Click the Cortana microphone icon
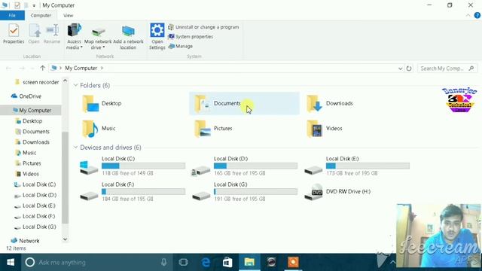Viewport: 482px width, 271px height. click(x=164, y=262)
